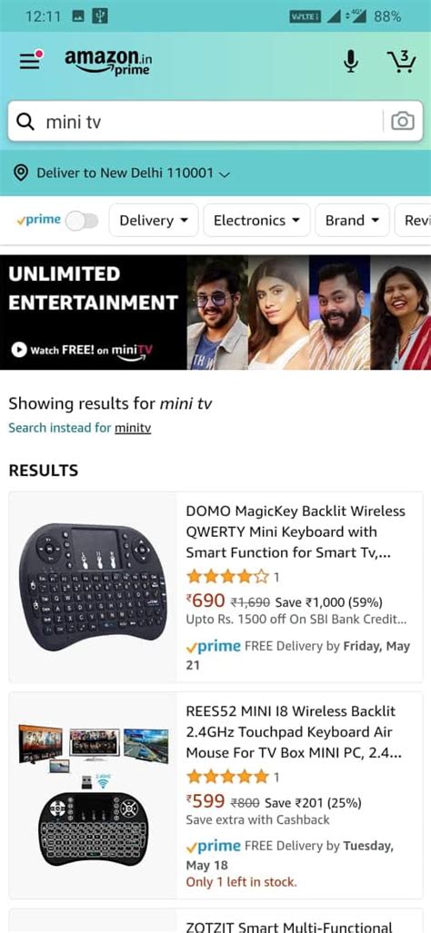
Task: Tap the miniTV play icon in banner
Action: (19, 350)
